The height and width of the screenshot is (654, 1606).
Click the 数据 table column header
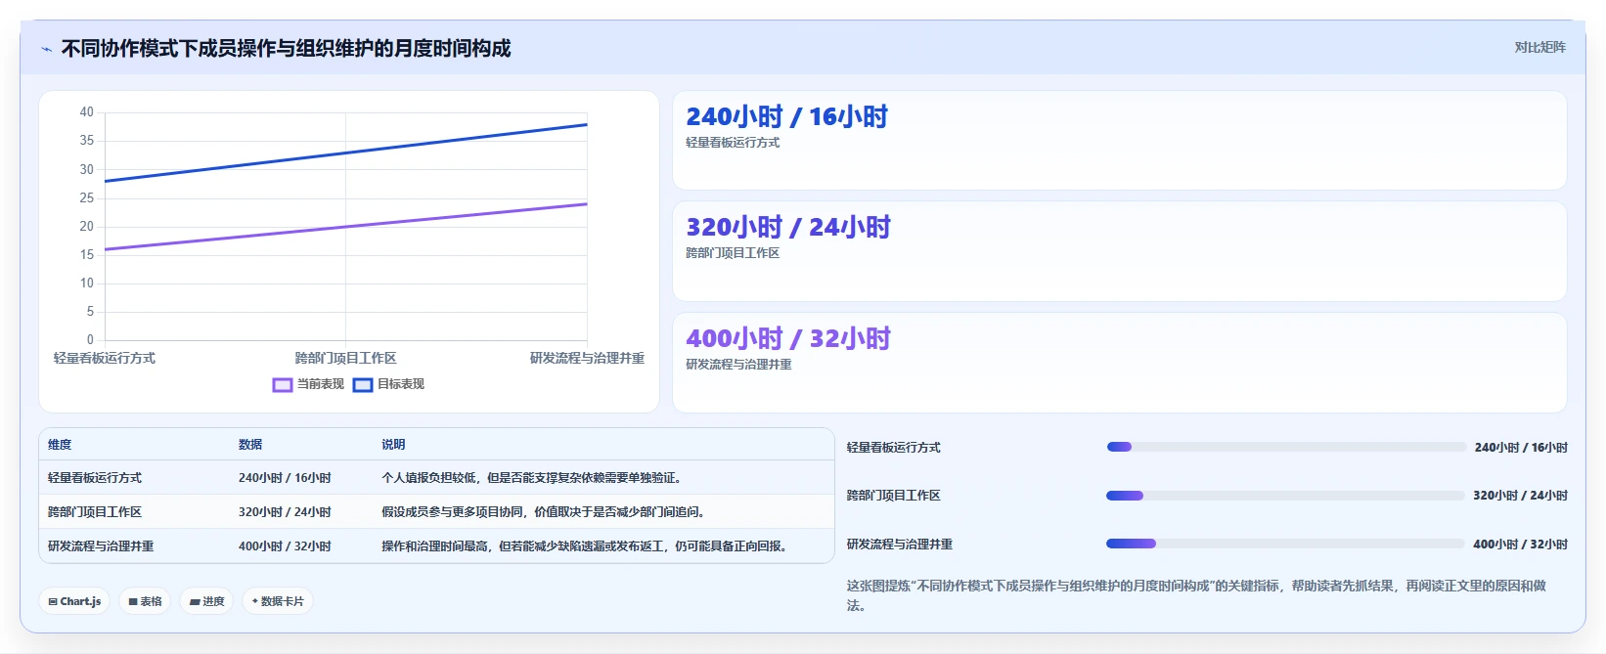[250, 444]
